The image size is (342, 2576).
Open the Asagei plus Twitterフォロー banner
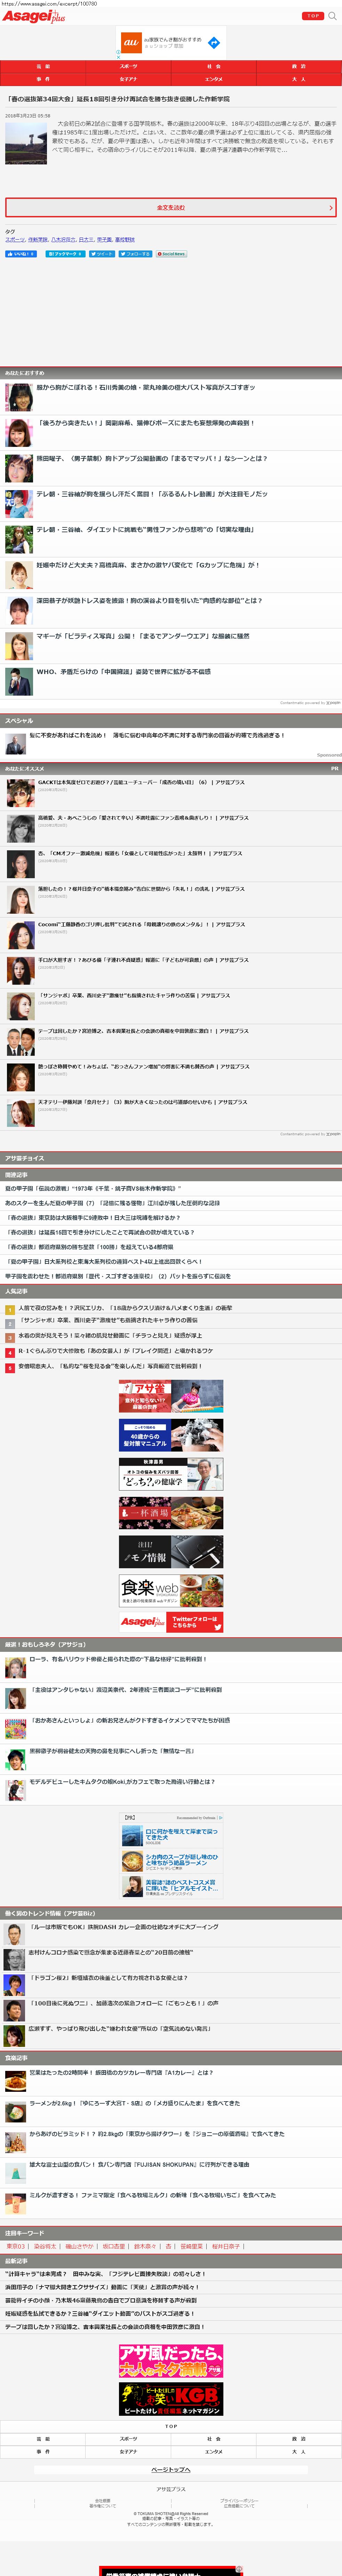[x=171, y=1622]
